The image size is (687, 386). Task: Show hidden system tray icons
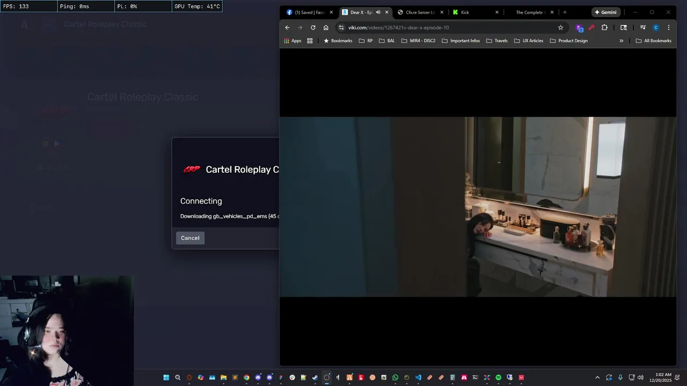click(x=597, y=377)
